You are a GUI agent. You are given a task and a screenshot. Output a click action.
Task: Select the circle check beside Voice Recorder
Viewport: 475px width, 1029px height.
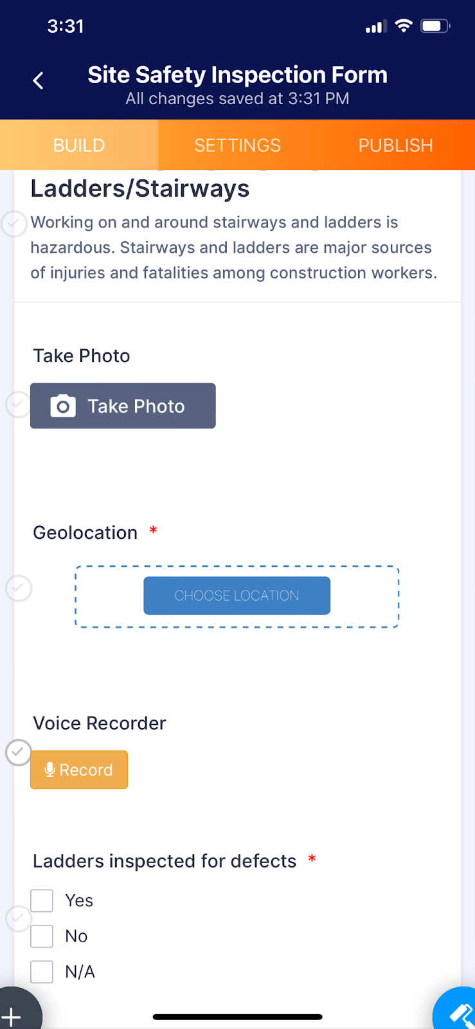point(19,752)
